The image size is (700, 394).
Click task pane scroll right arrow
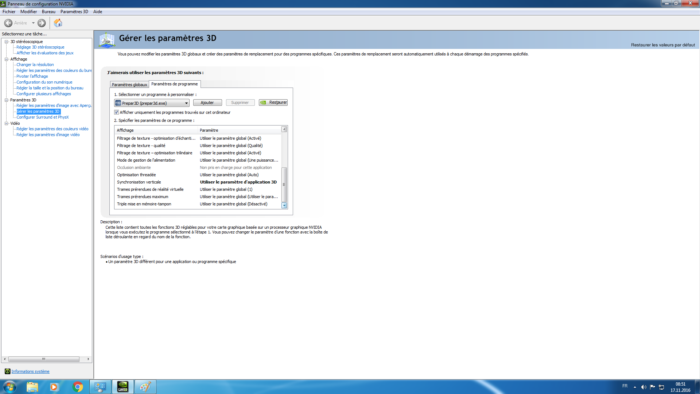click(x=88, y=359)
